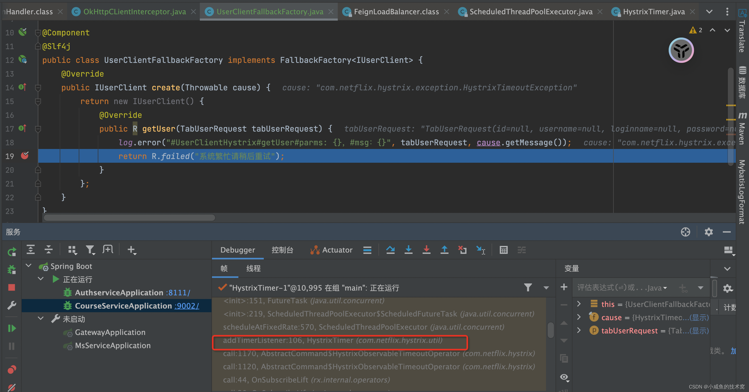Click the warnings indicator showing 2

point(696,30)
